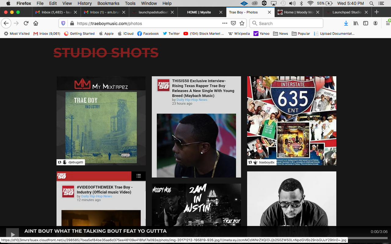Open Trae Boy Industry mixtape photo

[x=101, y=121]
